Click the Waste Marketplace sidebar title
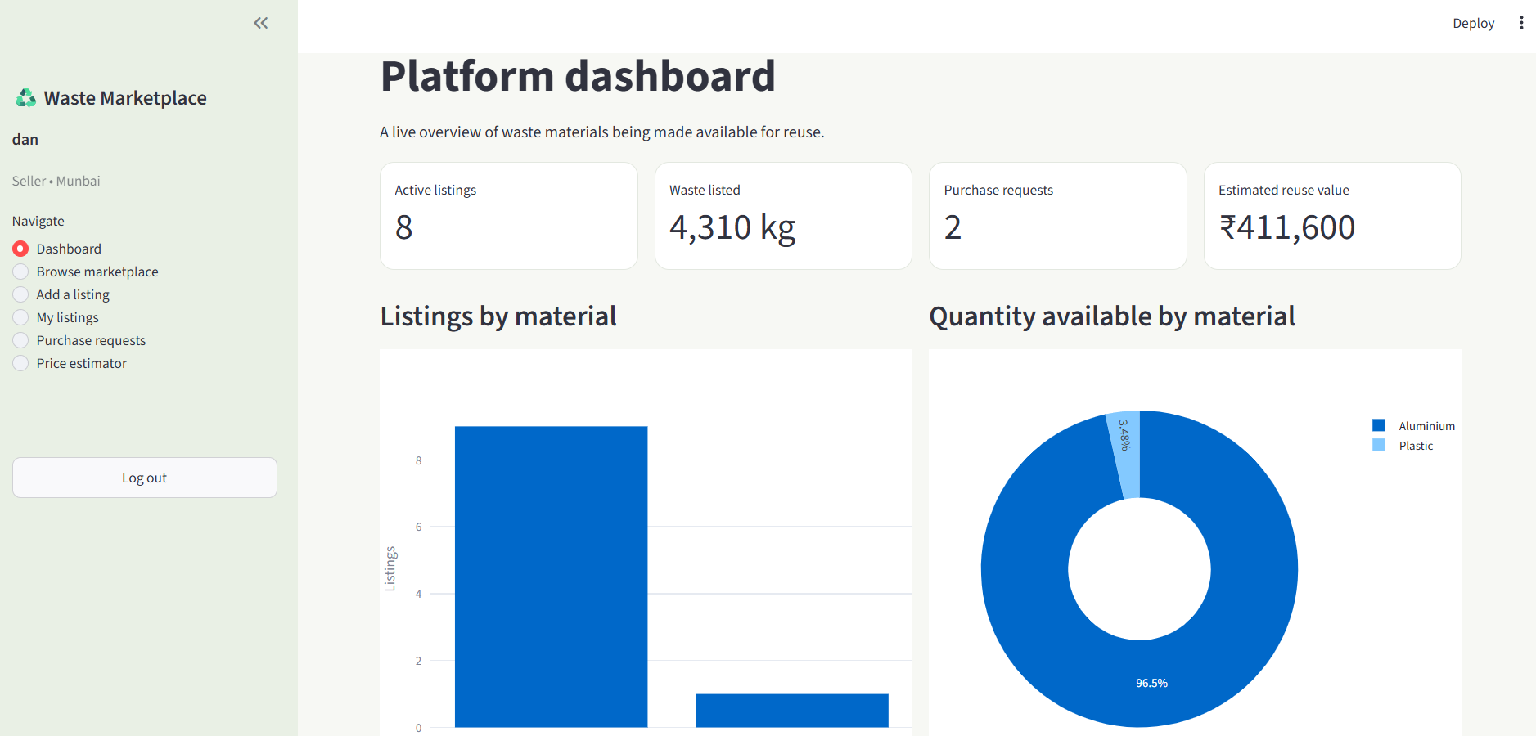Image resolution: width=1536 pixels, height=736 pixels. pos(125,98)
